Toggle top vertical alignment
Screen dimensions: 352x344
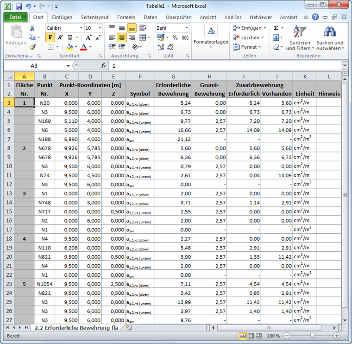coord(112,28)
